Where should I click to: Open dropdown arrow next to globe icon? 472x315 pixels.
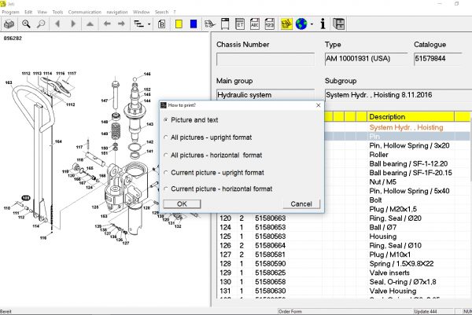click(312, 24)
